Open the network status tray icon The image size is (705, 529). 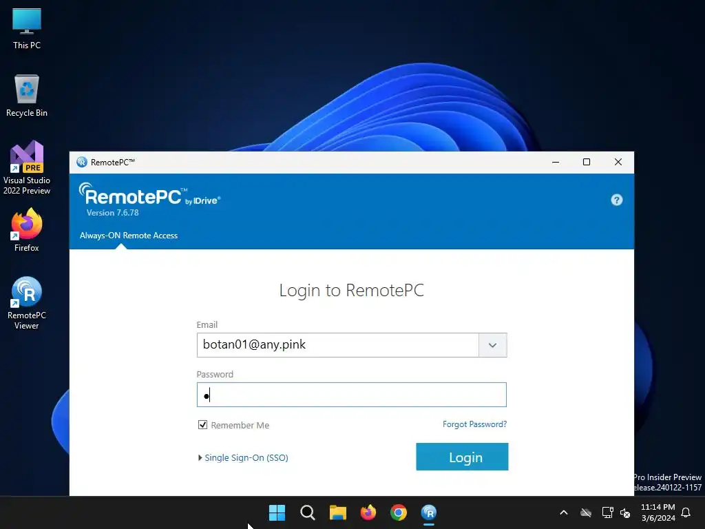coord(607,512)
